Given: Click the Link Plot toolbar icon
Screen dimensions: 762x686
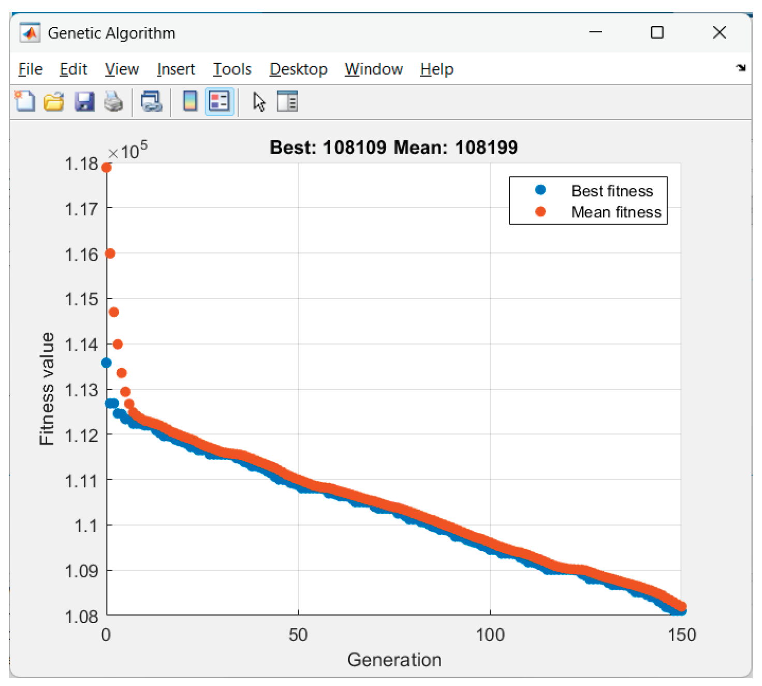Looking at the screenshot, I should 152,101.
